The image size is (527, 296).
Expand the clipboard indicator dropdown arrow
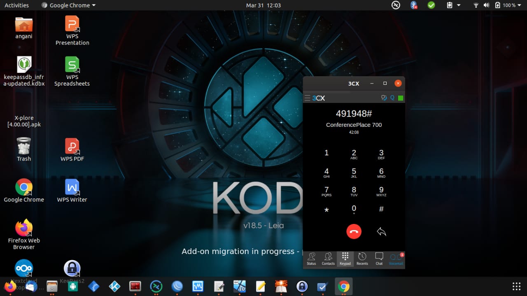(458, 5)
